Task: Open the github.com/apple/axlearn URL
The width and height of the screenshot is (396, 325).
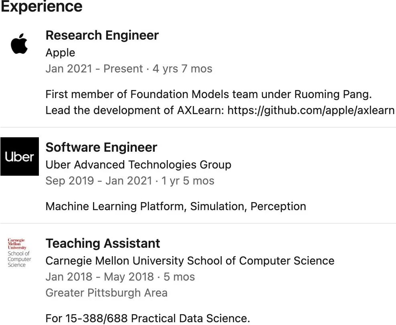Action: [x=311, y=110]
